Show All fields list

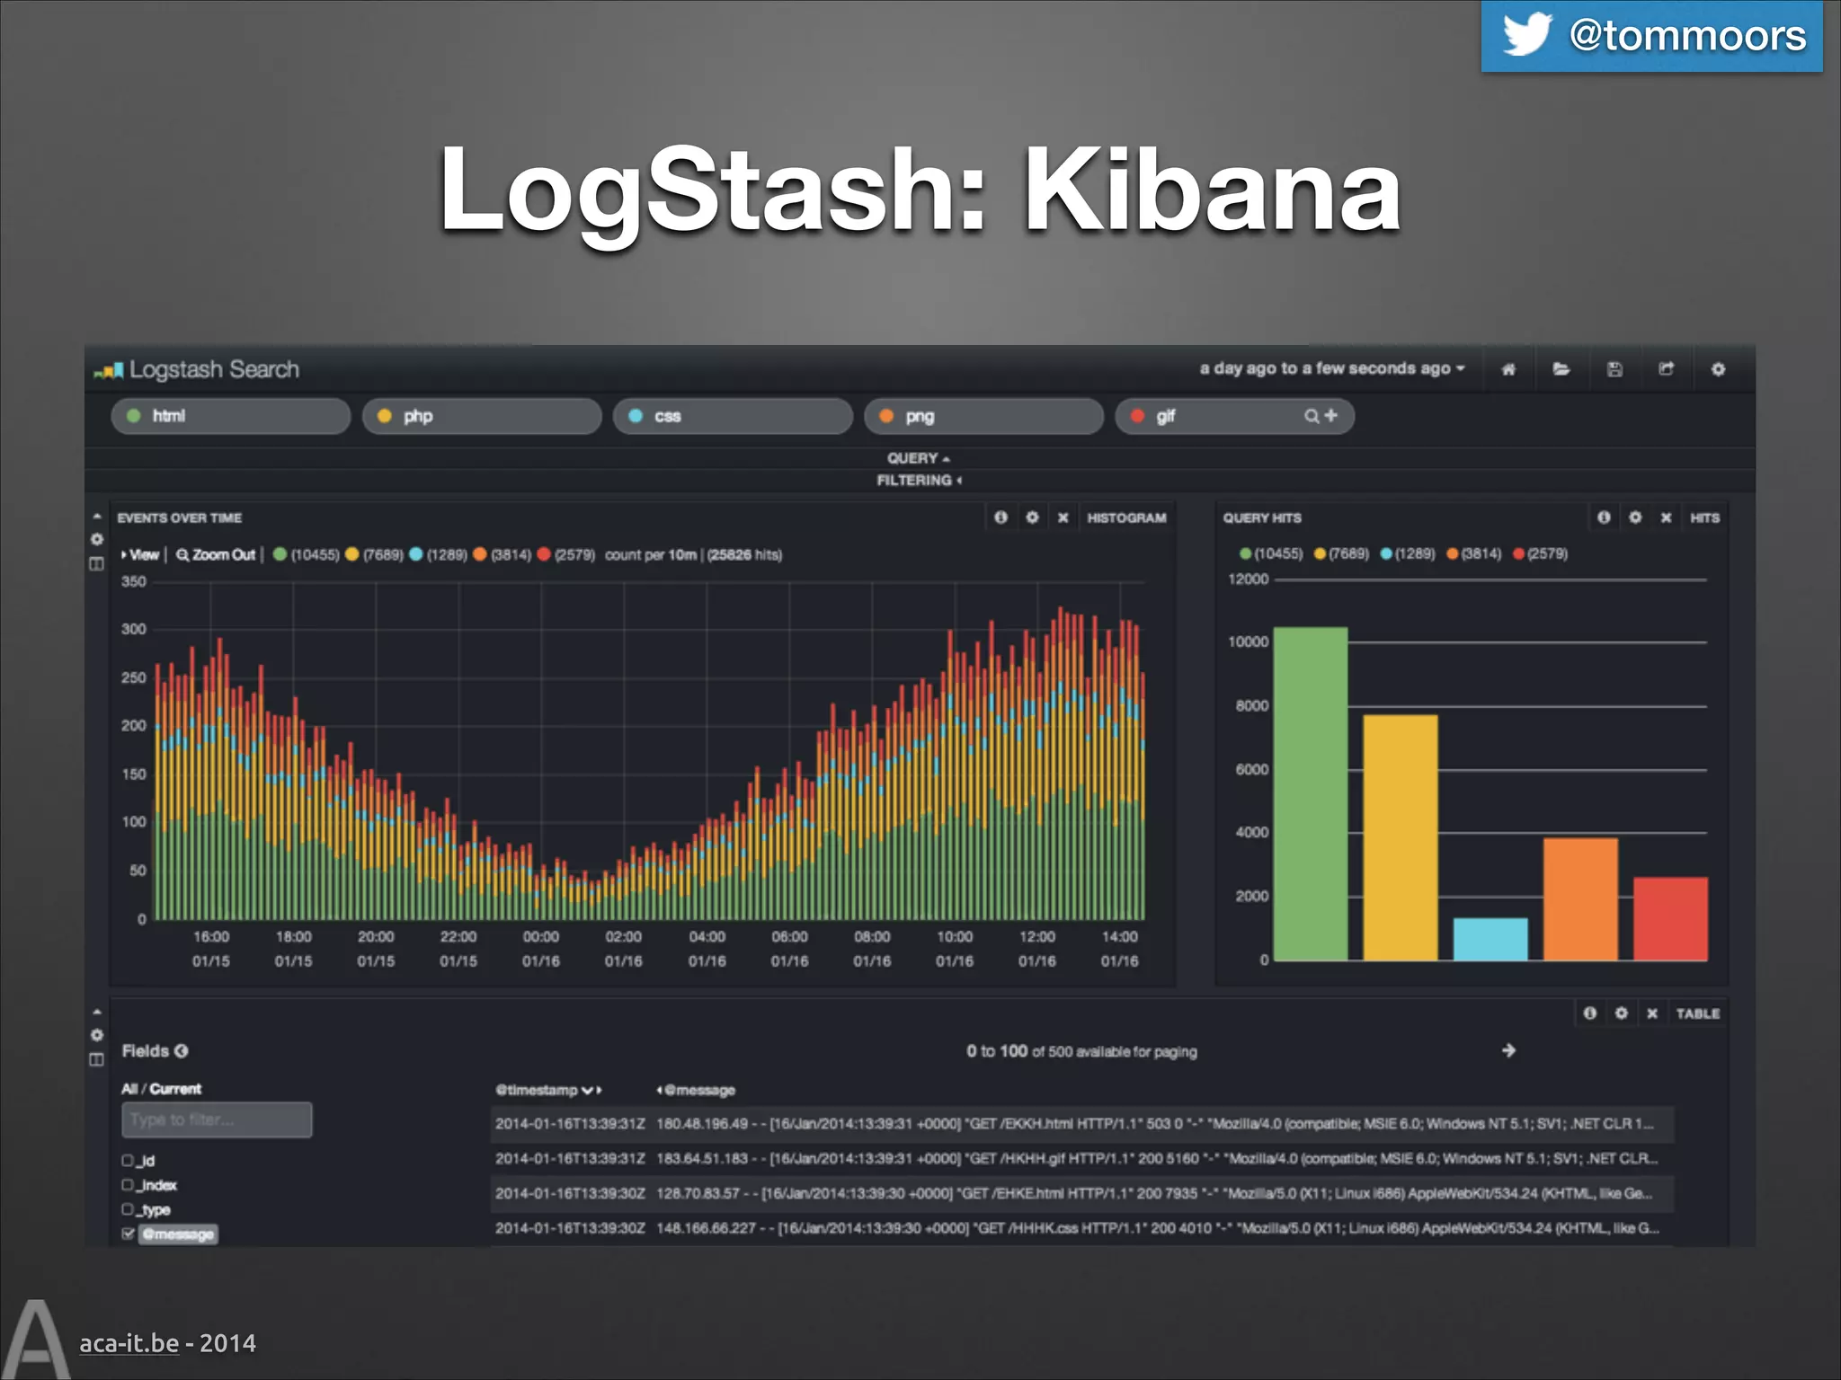tap(129, 1089)
